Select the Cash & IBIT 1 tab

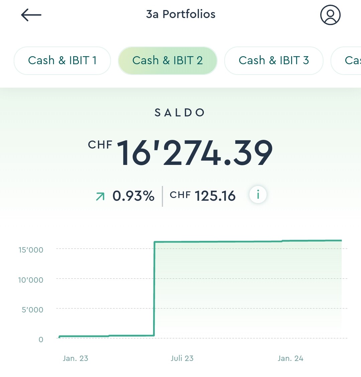62,61
